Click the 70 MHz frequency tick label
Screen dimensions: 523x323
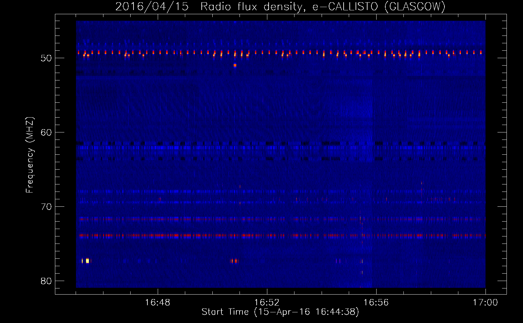[46, 207]
